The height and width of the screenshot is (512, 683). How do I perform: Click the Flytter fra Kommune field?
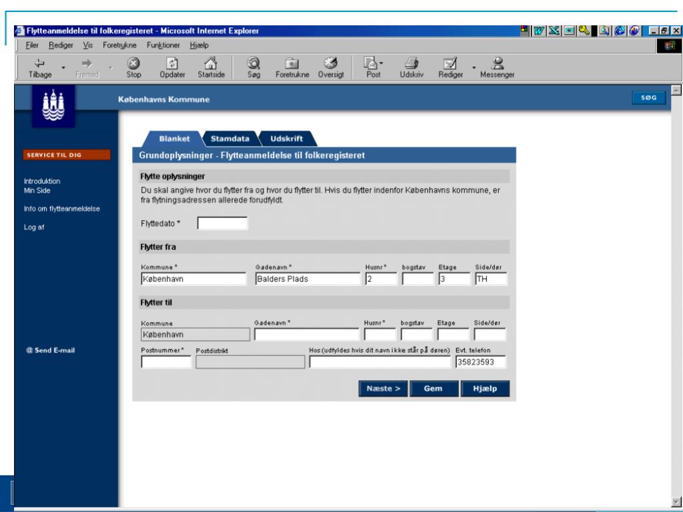tap(193, 279)
